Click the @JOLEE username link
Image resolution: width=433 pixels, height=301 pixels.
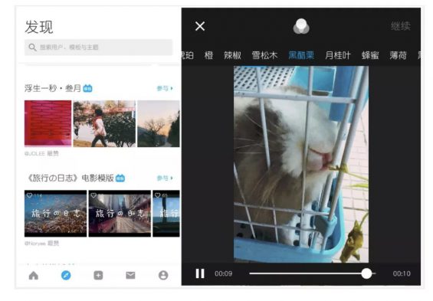(x=34, y=153)
